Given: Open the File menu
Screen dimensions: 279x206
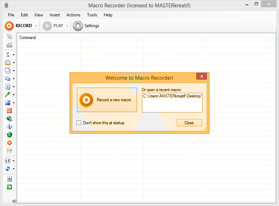Looking at the screenshot, I should pos(11,15).
